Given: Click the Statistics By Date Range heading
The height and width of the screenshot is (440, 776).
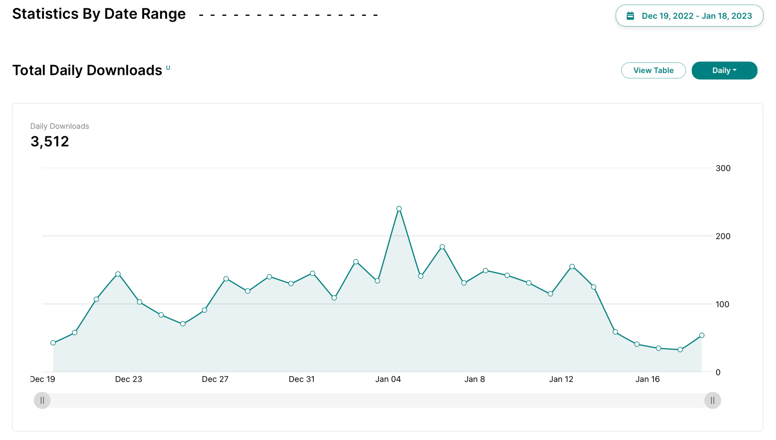Looking at the screenshot, I should 99,14.
